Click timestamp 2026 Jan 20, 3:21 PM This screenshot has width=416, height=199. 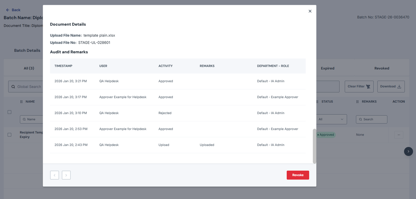pos(70,81)
